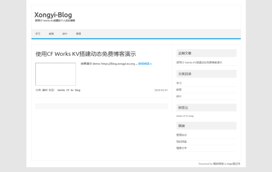Click the 继续阅读 » read more link
This screenshot has height=172, width=272.
coord(145,64)
